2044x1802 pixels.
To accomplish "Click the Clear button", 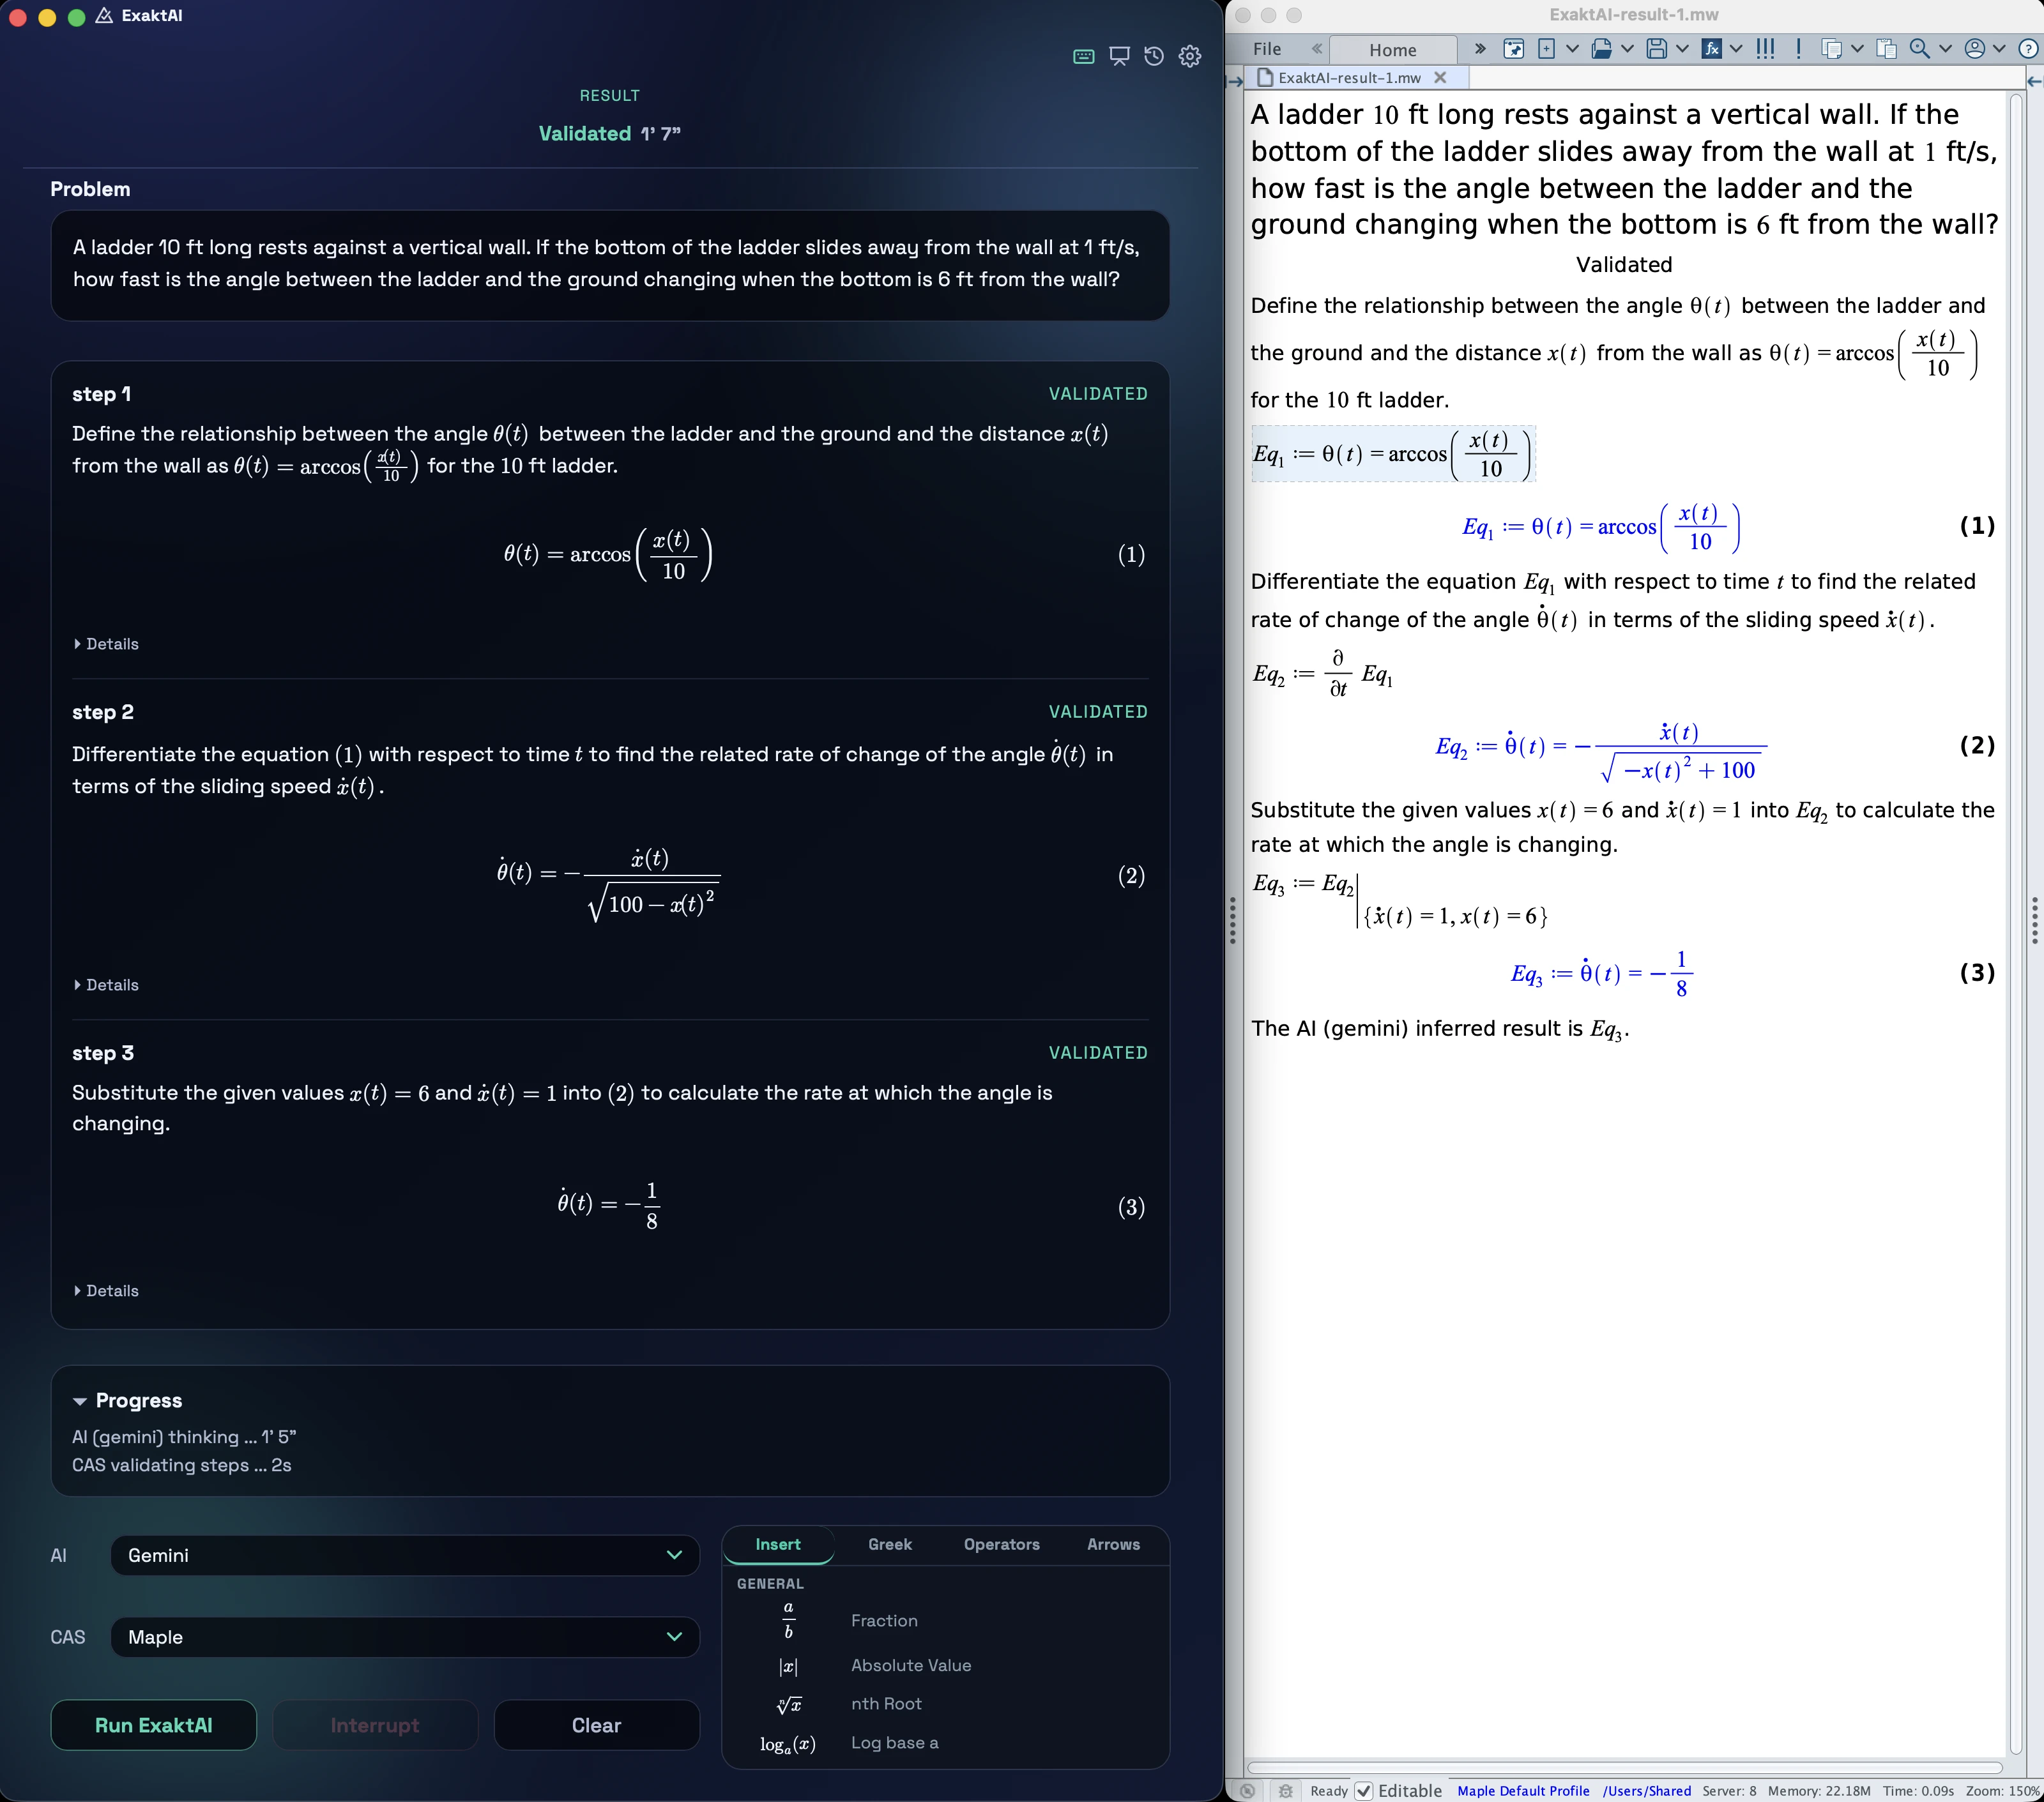I will click(597, 1726).
